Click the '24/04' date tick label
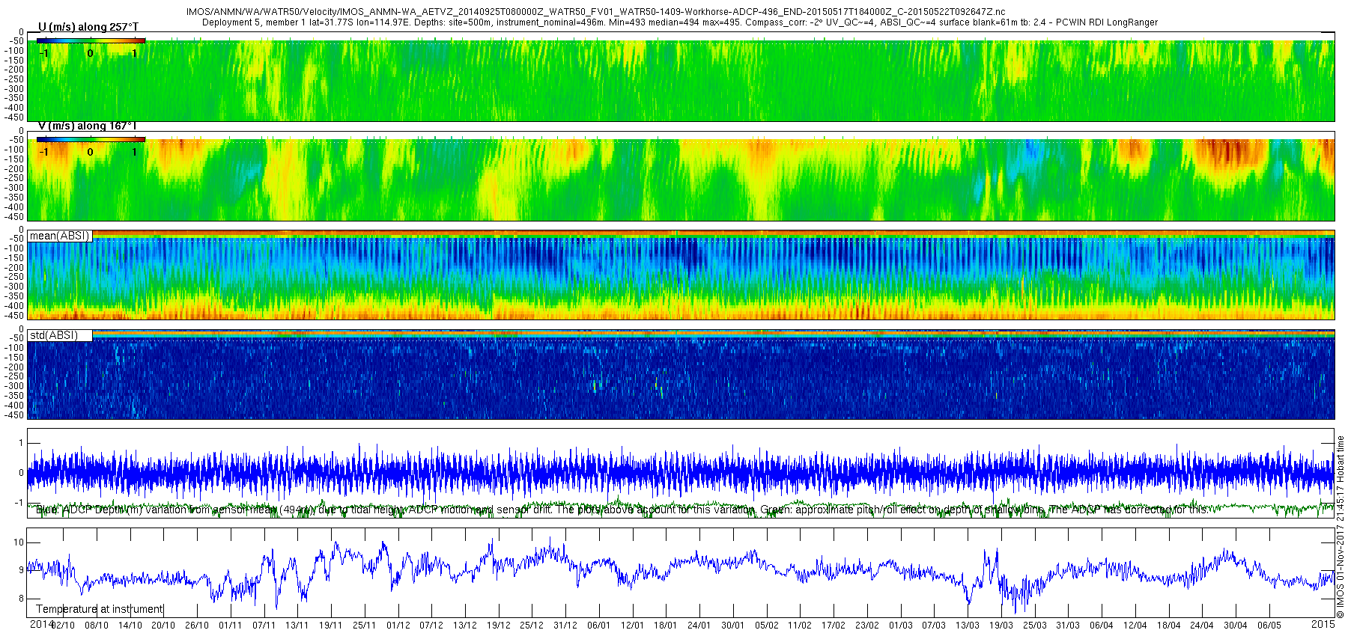The height and width of the screenshot is (636, 1348). 1202,626
